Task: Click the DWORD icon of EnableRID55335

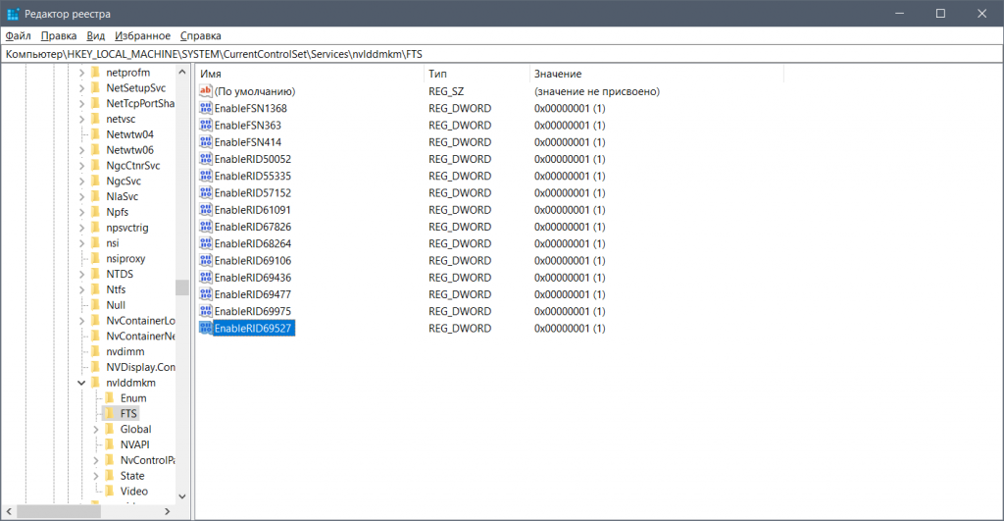Action: coord(206,176)
